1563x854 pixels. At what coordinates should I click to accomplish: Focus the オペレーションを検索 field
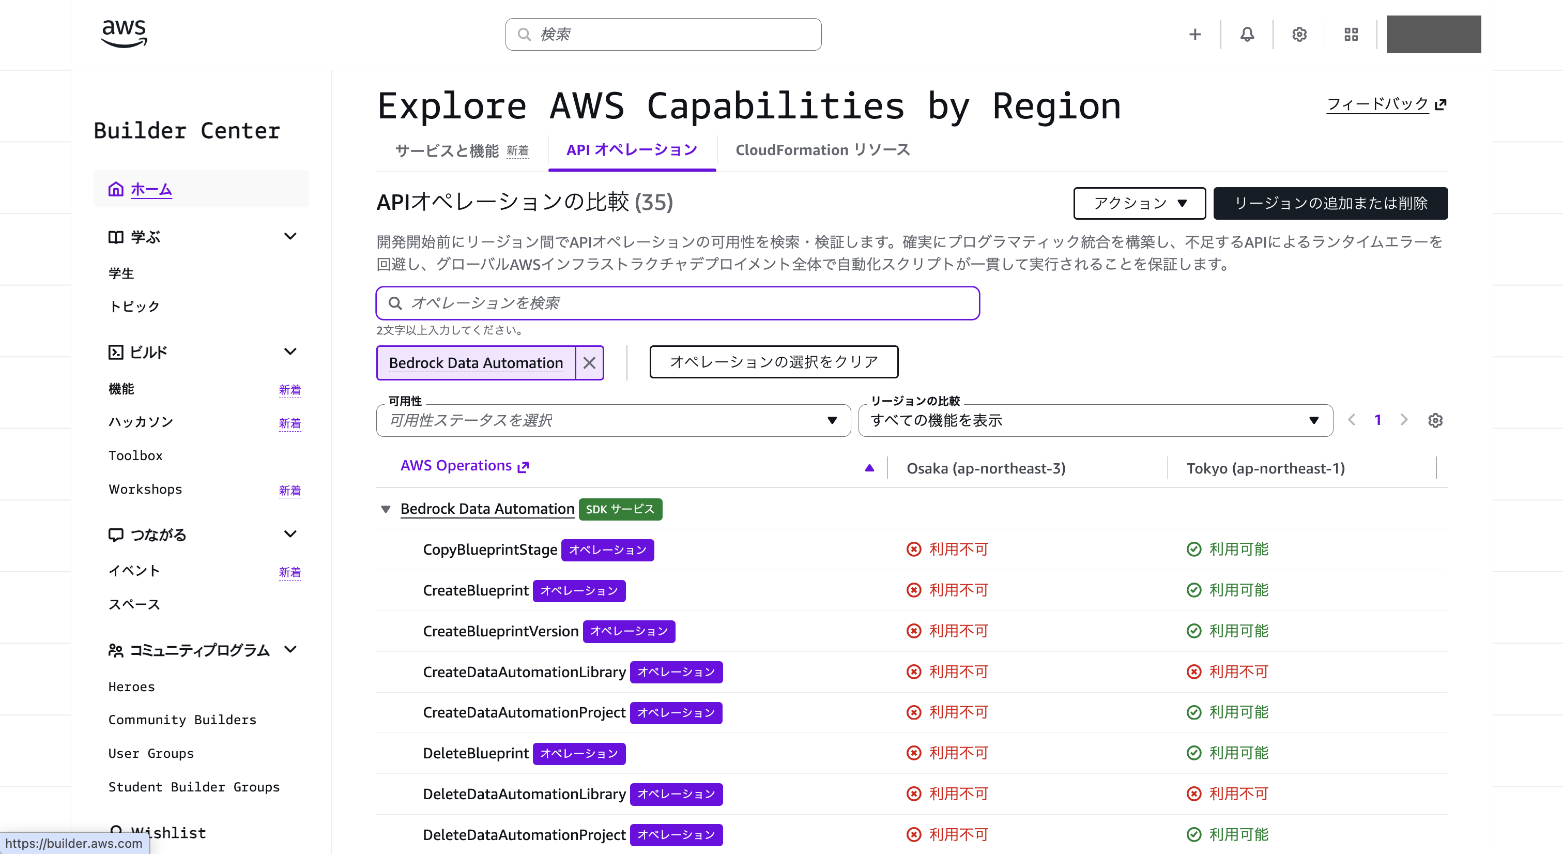pos(677,303)
